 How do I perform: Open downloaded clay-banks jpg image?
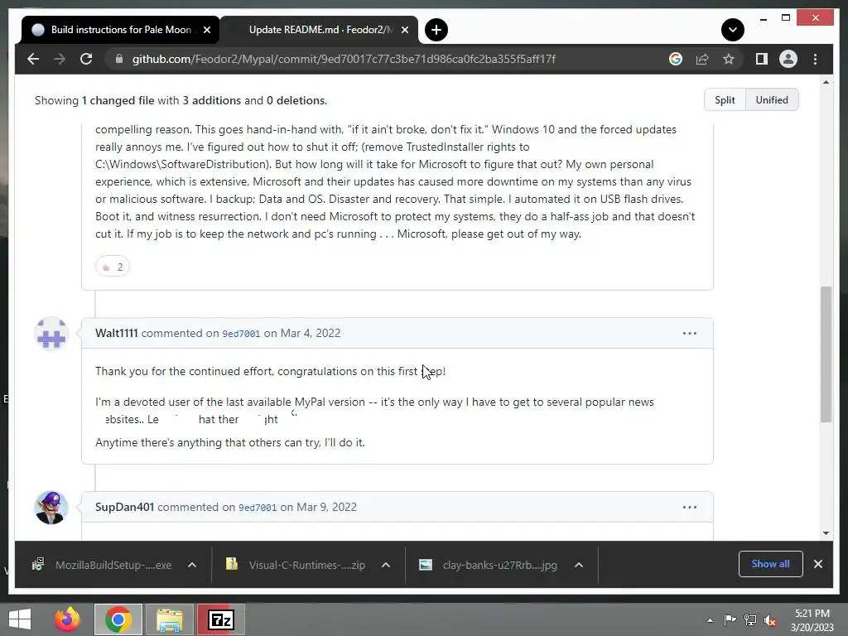click(x=489, y=565)
